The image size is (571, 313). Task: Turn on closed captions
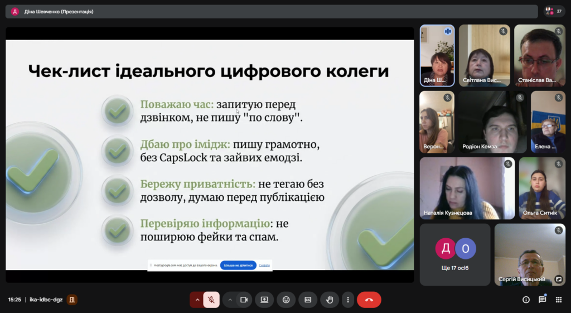pyautogui.click(x=308, y=300)
